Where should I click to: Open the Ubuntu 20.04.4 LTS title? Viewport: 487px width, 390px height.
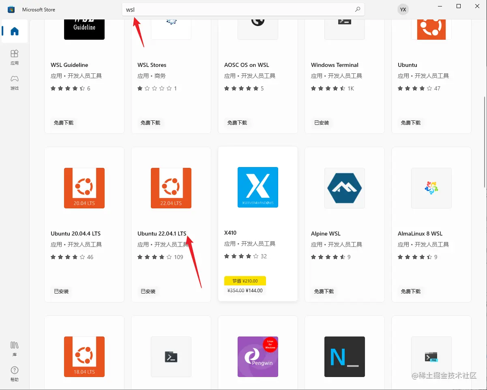pyautogui.click(x=76, y=234)
